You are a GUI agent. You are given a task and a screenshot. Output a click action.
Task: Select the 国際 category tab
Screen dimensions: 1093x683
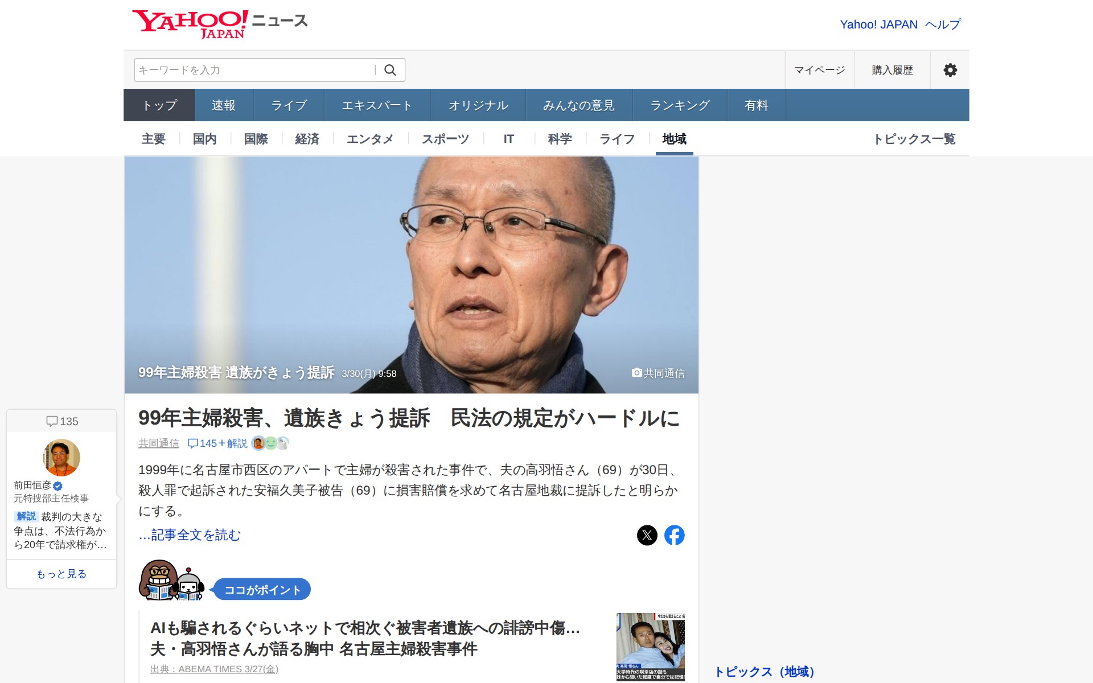[x=256, y=139]
